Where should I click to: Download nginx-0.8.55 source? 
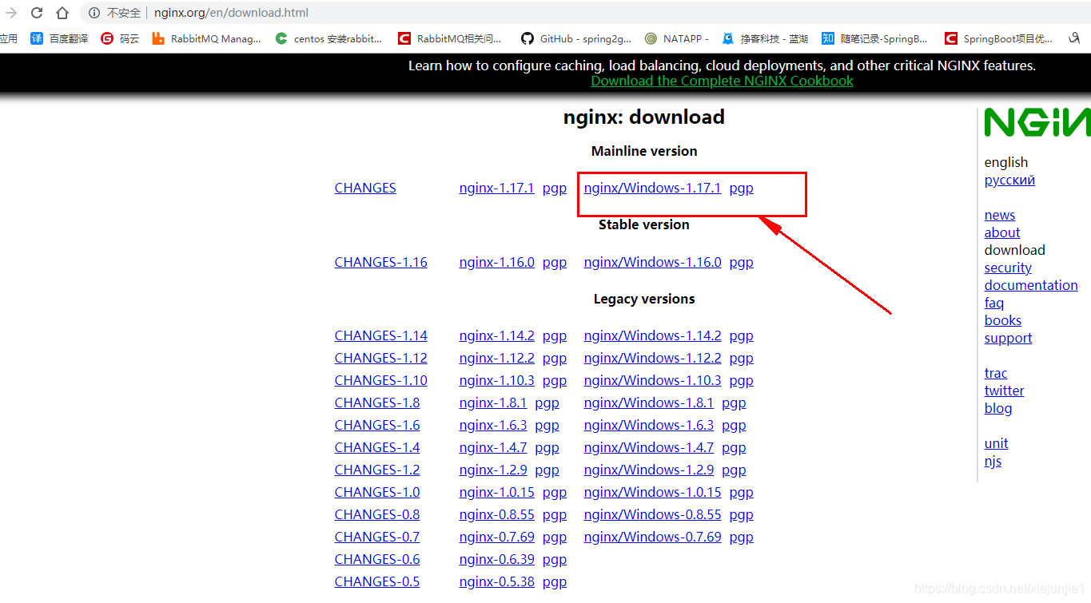point(496,514)
